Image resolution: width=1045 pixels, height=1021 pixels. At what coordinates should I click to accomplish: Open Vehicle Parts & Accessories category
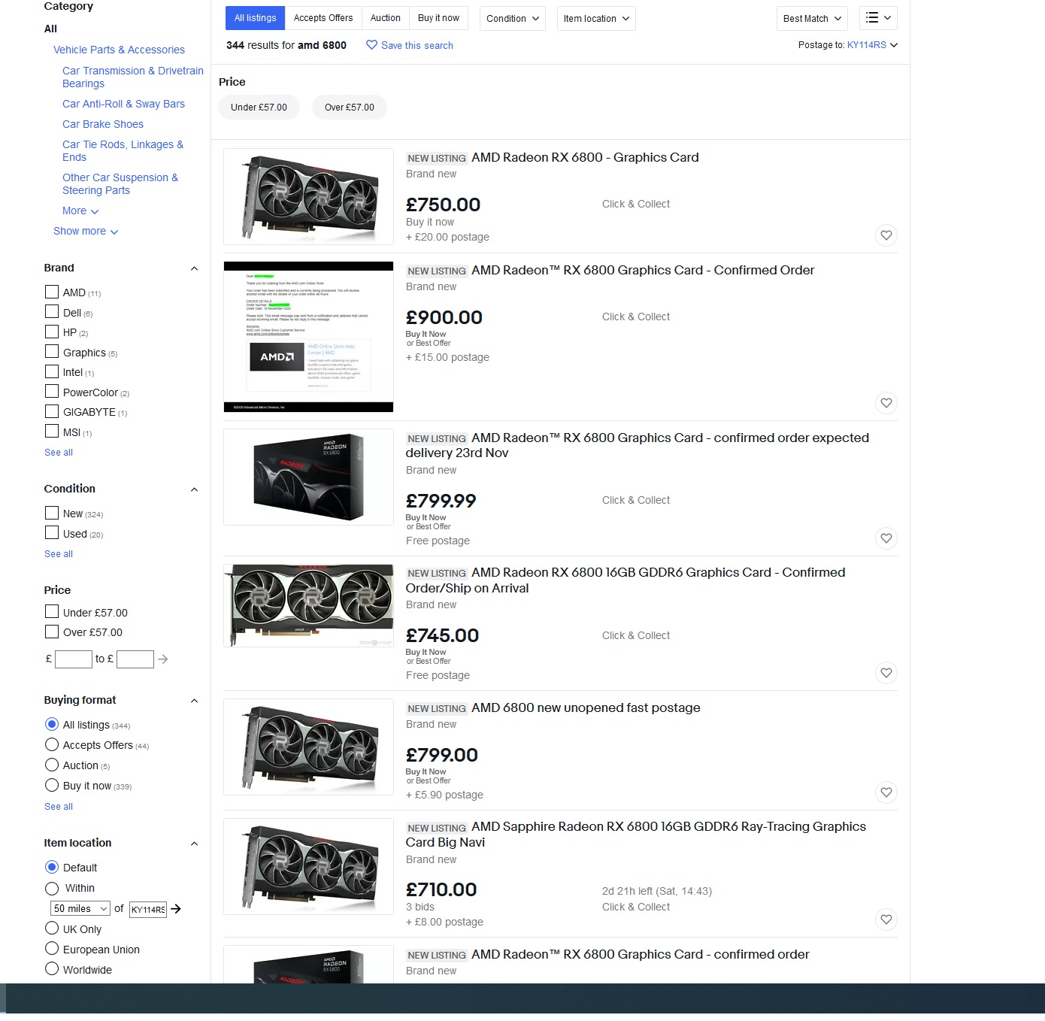[x=119, y=50]
